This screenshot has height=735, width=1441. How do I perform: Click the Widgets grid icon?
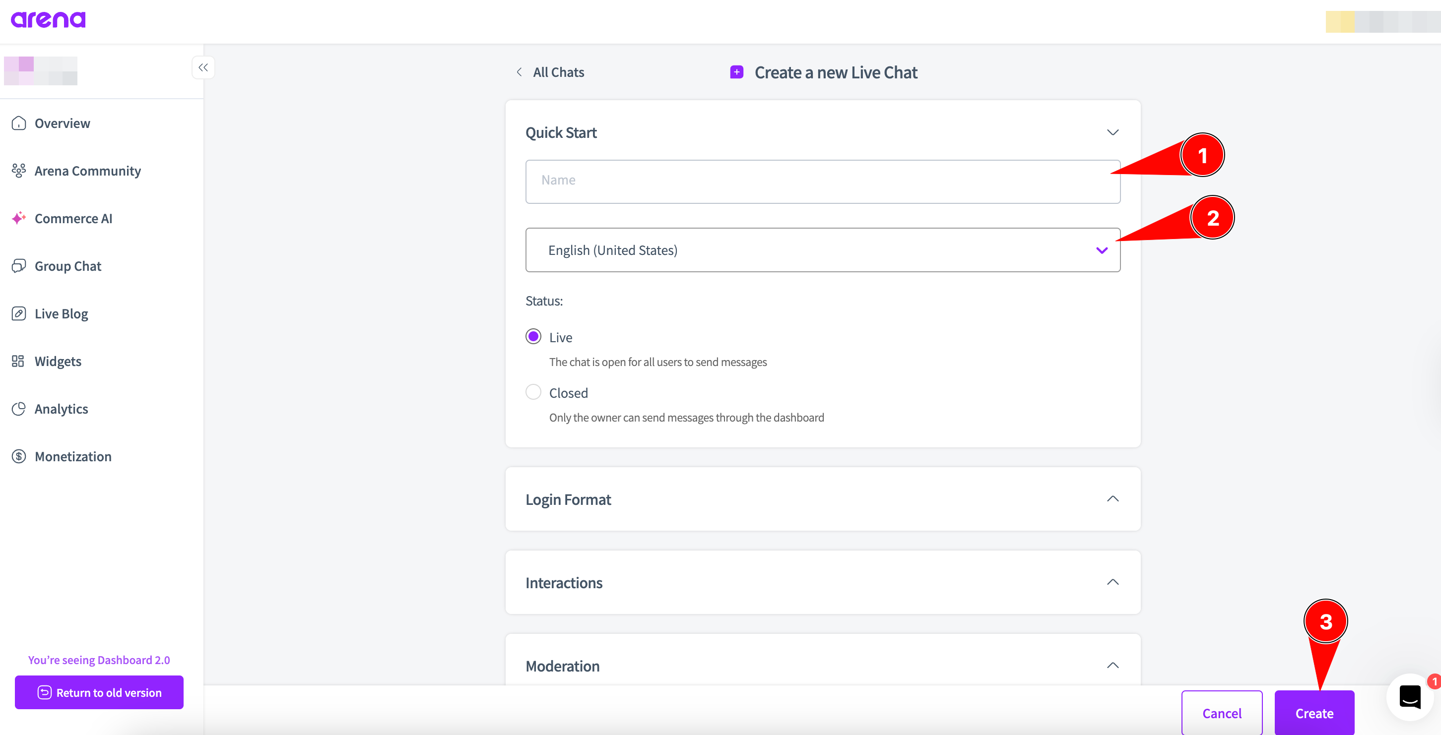point(18,361)
